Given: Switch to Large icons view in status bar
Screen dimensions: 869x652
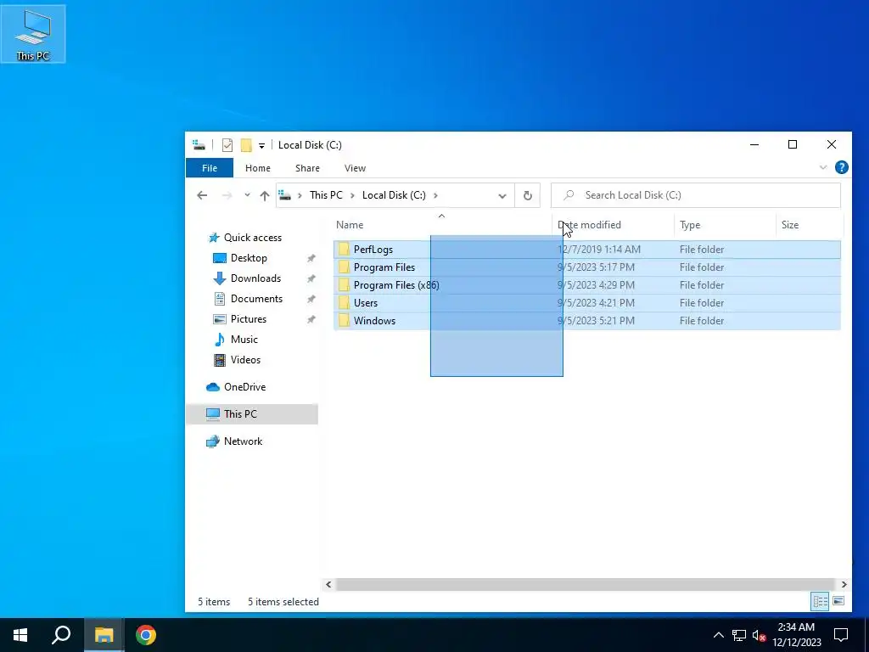Looking at the screenshot, I should [838, 602].
